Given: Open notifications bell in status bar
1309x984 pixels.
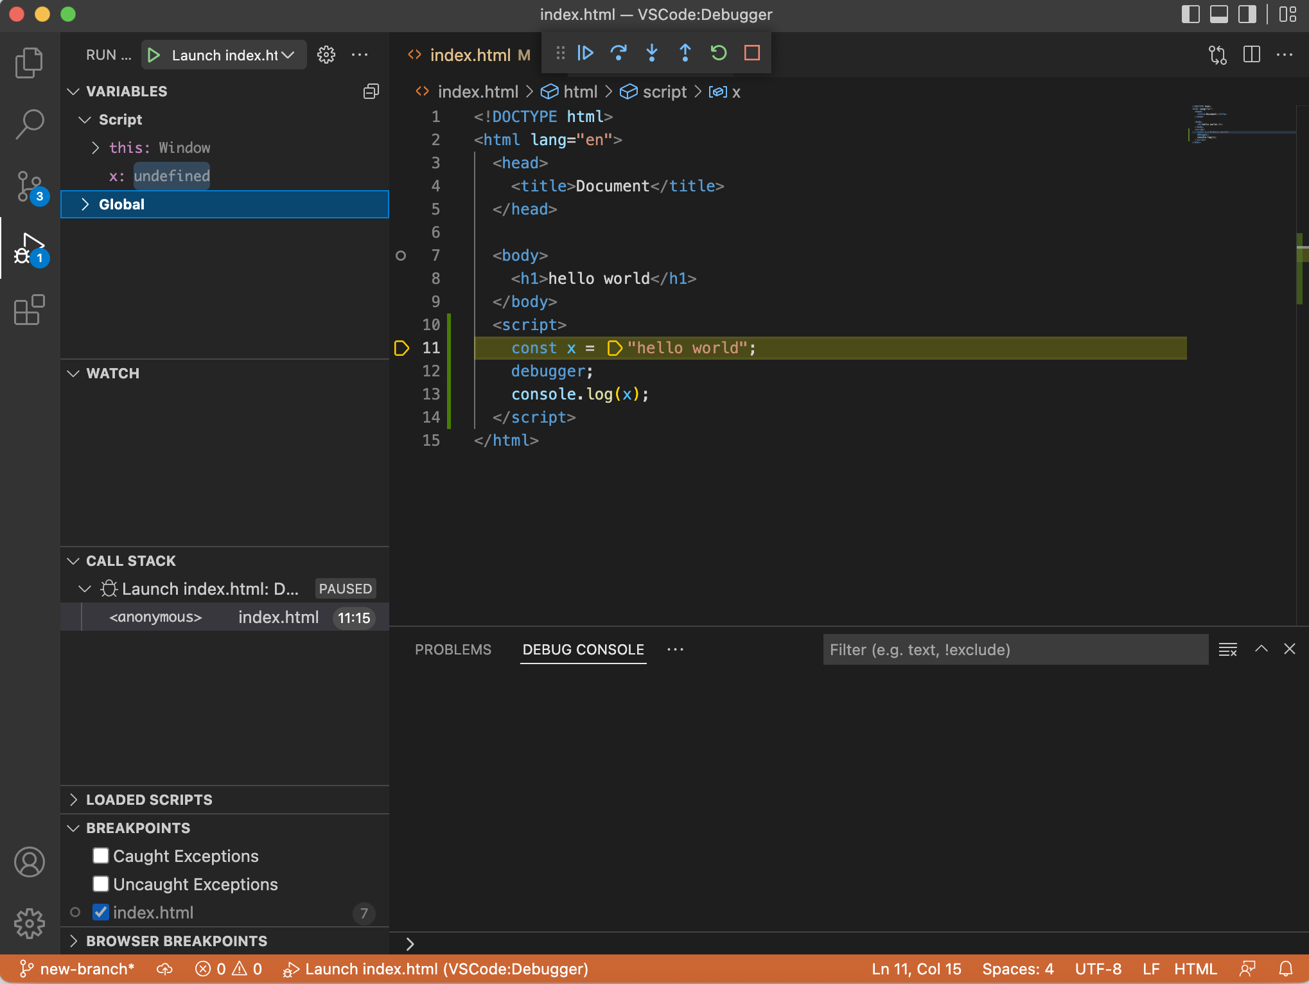Looking at the screenshot, I should pyautogui.click(x=1286, y=969).
